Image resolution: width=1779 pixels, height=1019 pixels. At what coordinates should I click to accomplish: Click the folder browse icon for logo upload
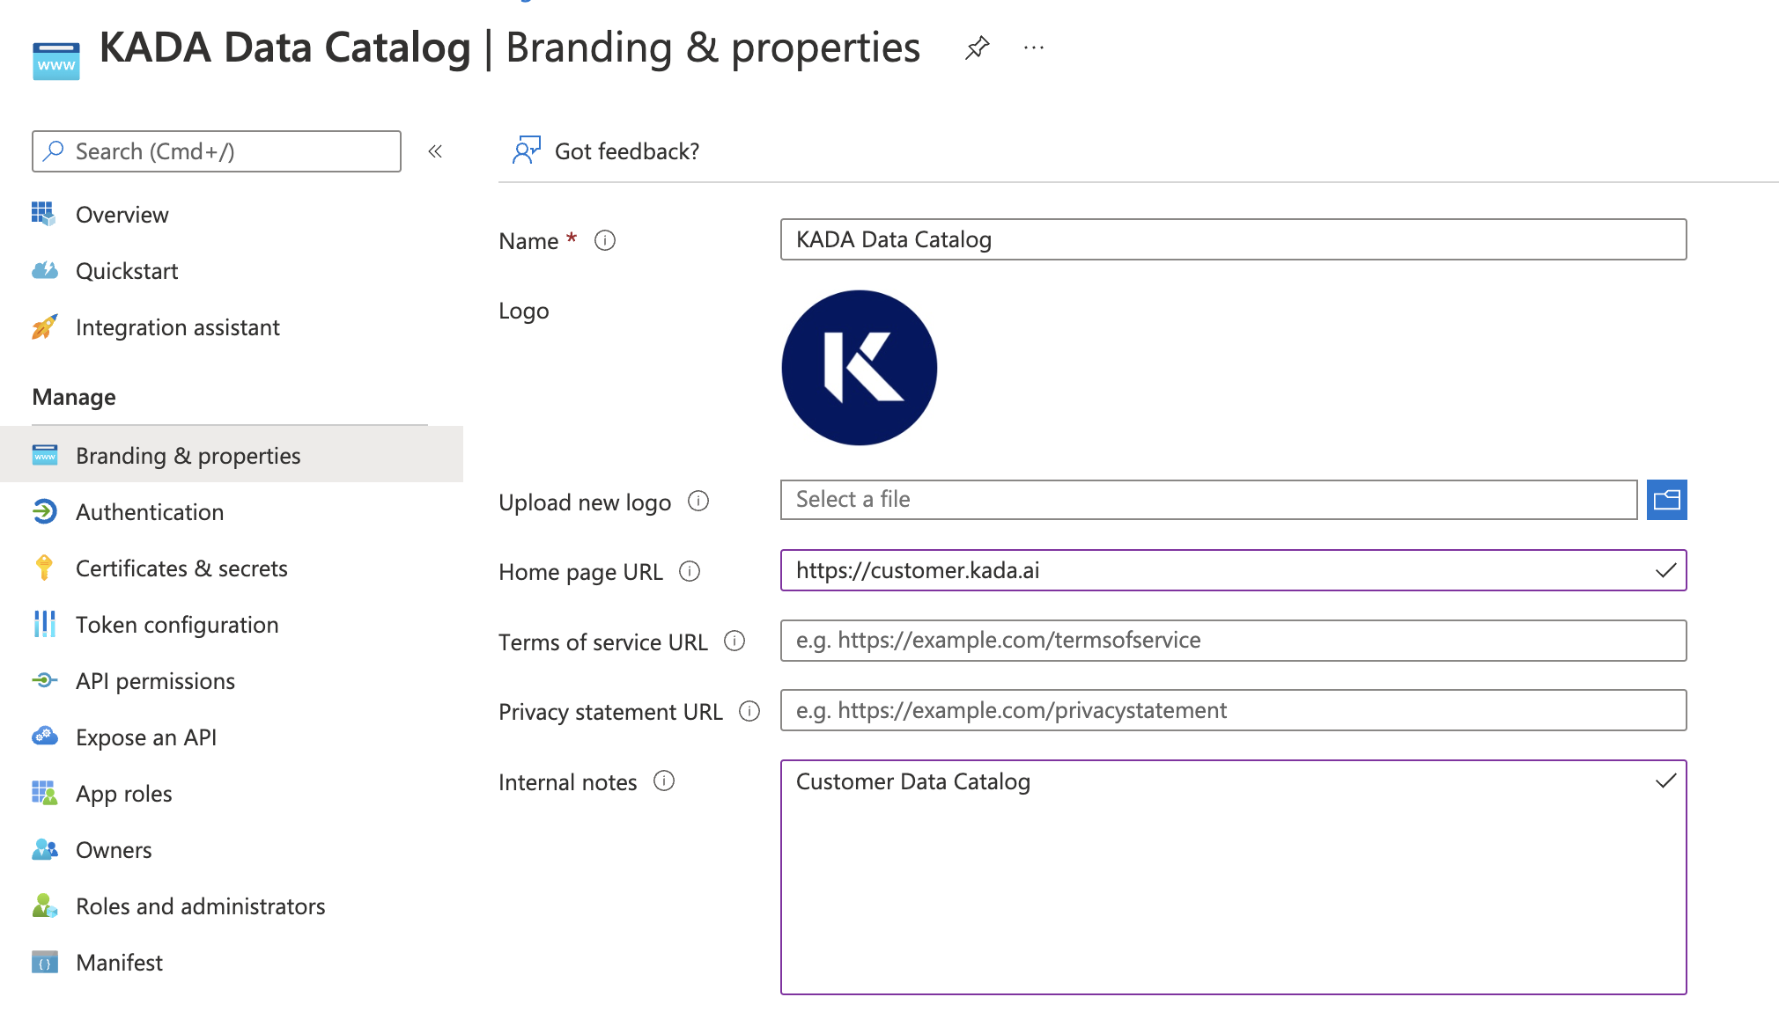point(1666,499)
